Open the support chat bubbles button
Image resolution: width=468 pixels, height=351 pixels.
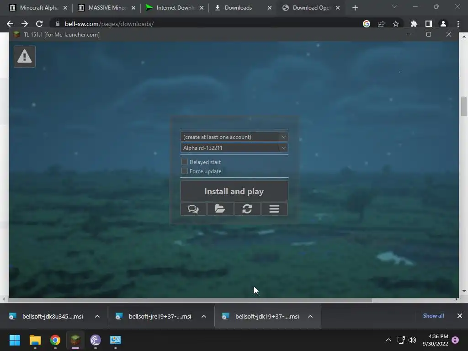[x=193, y=208]
